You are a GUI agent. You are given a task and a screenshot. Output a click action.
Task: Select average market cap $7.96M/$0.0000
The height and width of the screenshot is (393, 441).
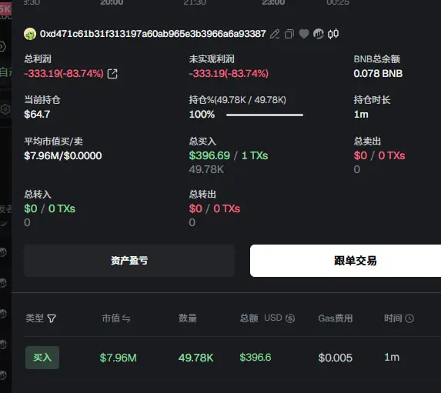(x=63, y=155)
